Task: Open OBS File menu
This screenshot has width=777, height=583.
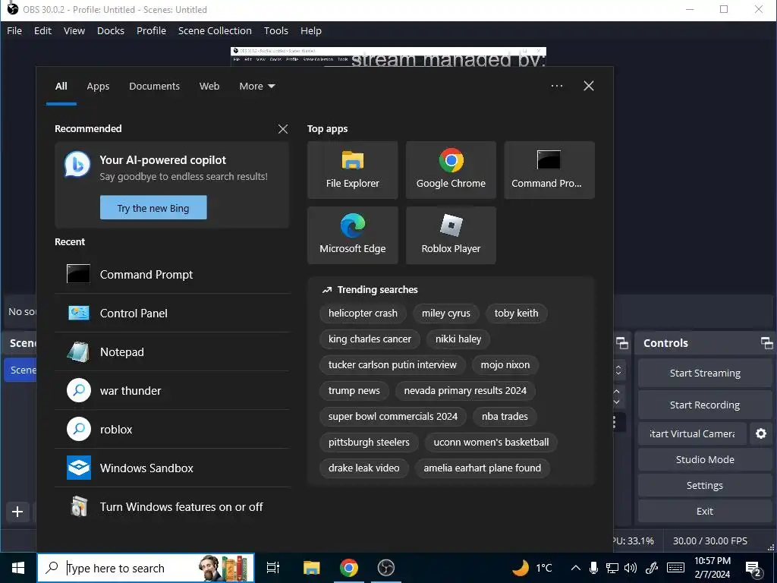Action: 14,30
